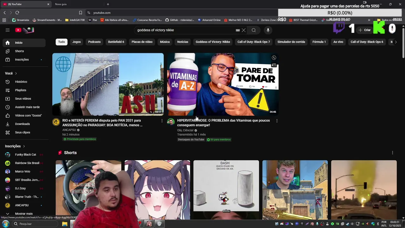The image size is (405, 228).
Task: Select the Fórmula 1 filter chip
Action: pos(319,42)
